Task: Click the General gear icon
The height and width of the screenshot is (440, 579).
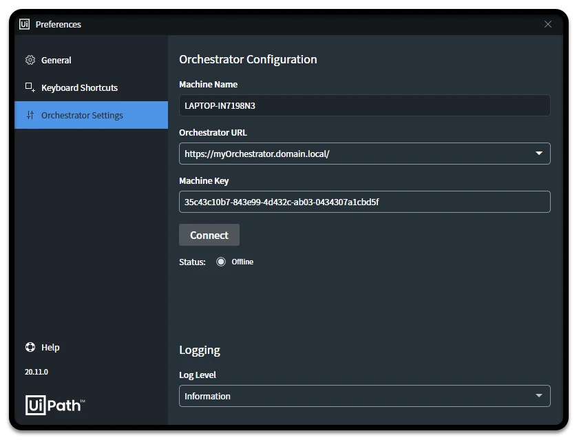Action: (x=30, y=60)
